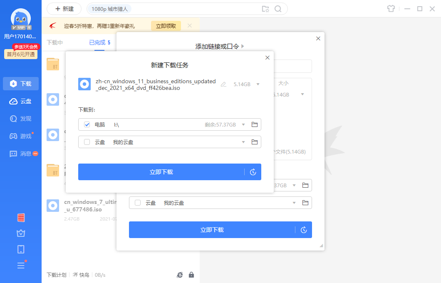Viewport: 441px width, 283px height.
Task: Check the lower 云盘 checkbox in background dialog
Action: click(x=138, y=203)
